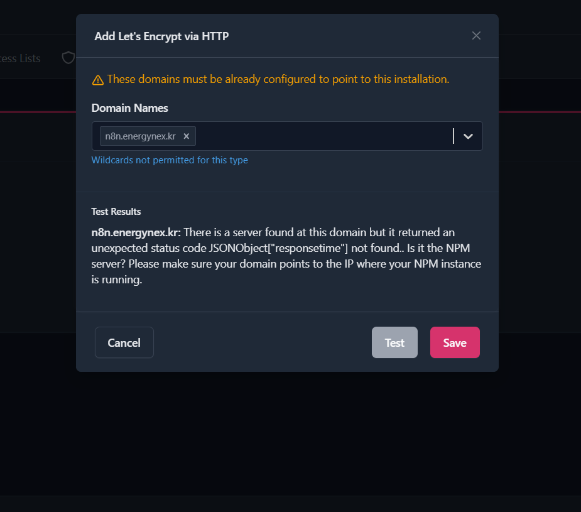Screen dimensions: 581x512
Task: Remove the n8n.energynex.kr domain tag
Action: 187,136
